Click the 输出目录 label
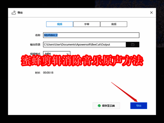 coord(35,45)
